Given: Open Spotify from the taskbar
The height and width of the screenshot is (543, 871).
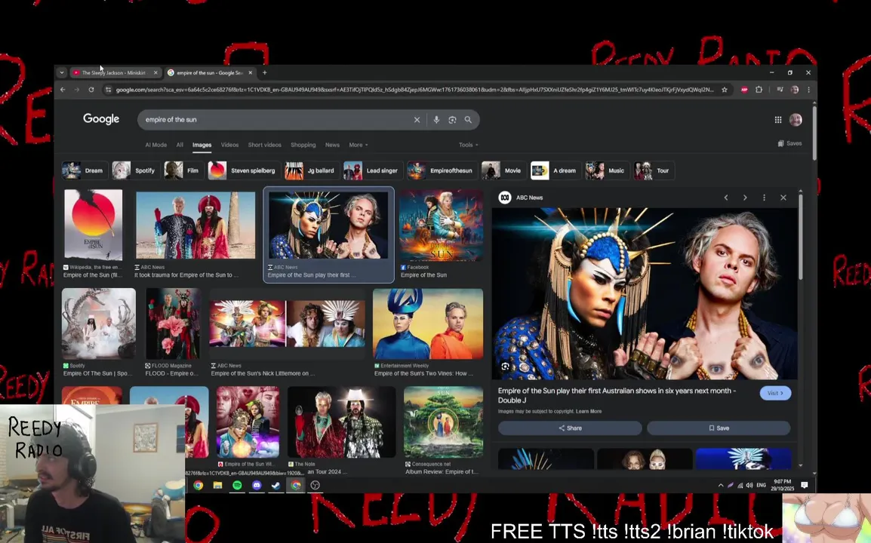Looking at the screenshot, I should point(237,485).
